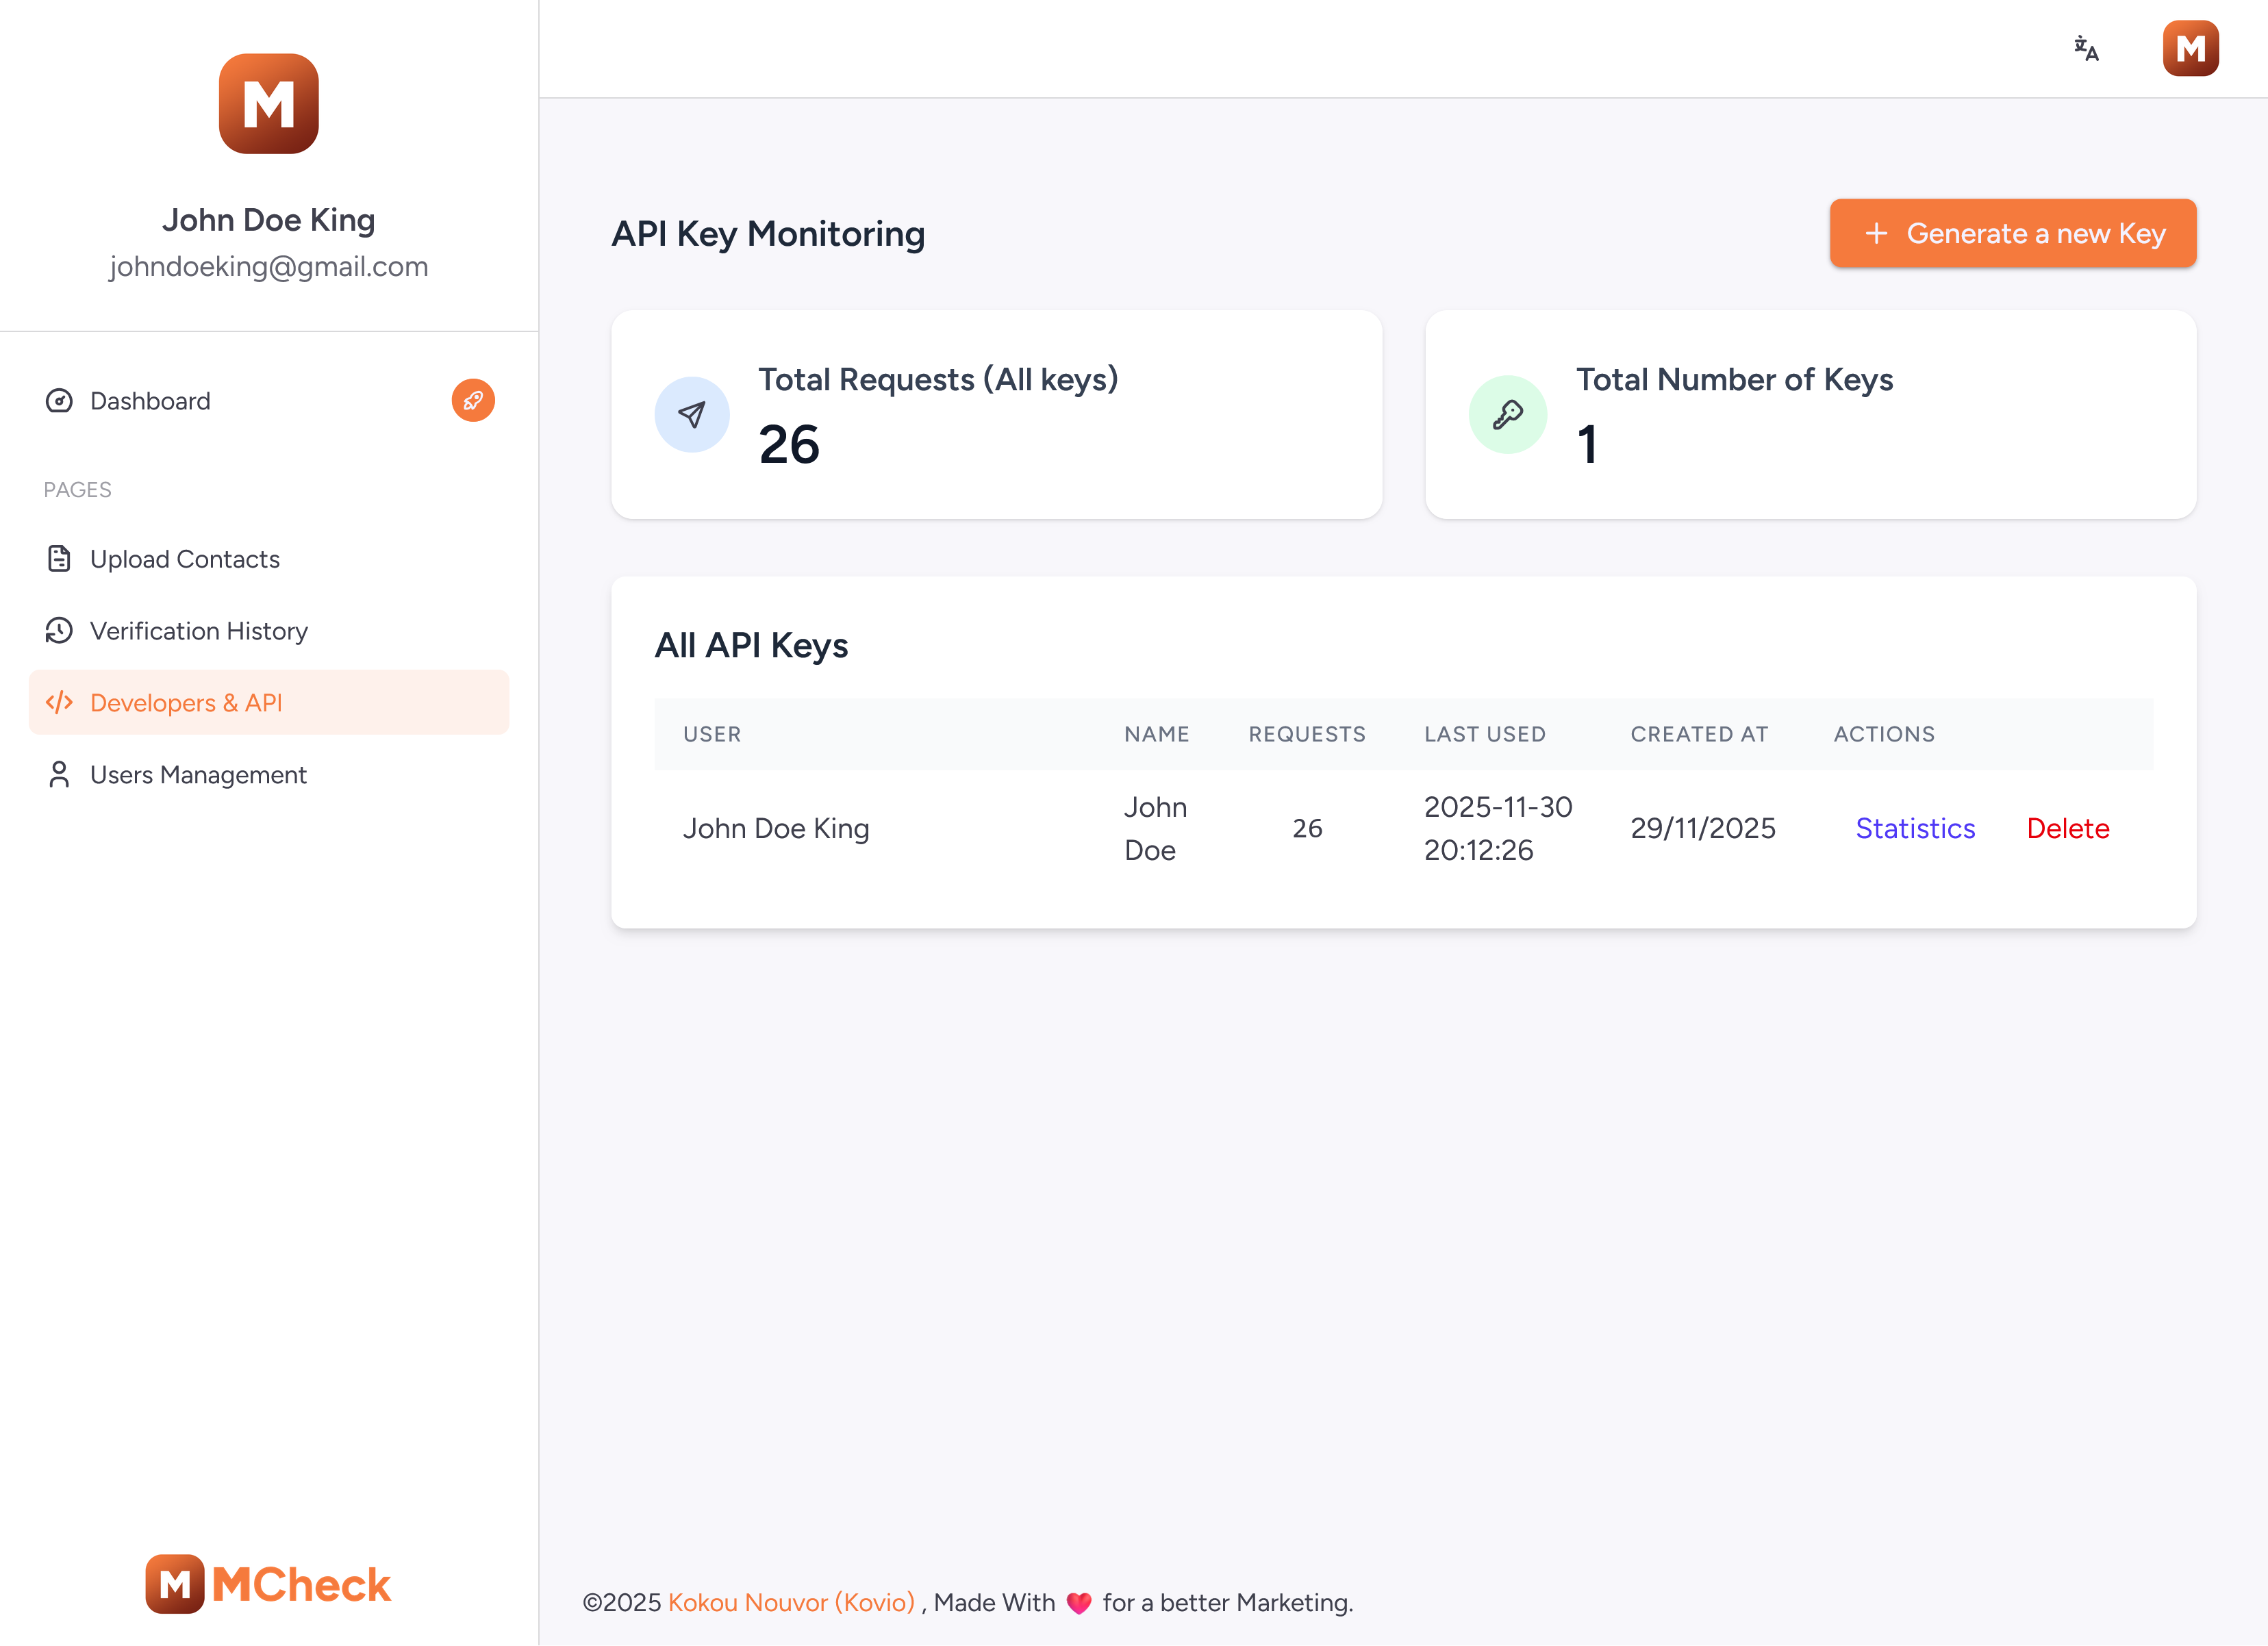
Task: Click the MCheck logo in sidebar footer
Action: (268, 1584)
